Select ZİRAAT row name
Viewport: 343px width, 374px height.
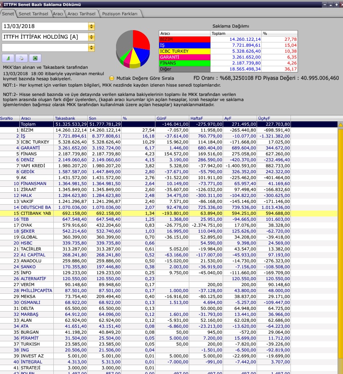(x=28, y=190)
